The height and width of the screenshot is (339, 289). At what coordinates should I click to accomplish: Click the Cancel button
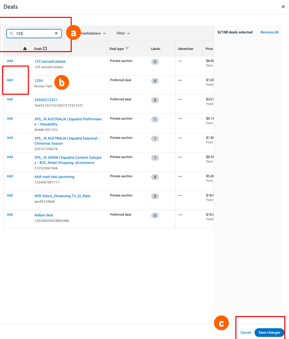pos(246,332)
